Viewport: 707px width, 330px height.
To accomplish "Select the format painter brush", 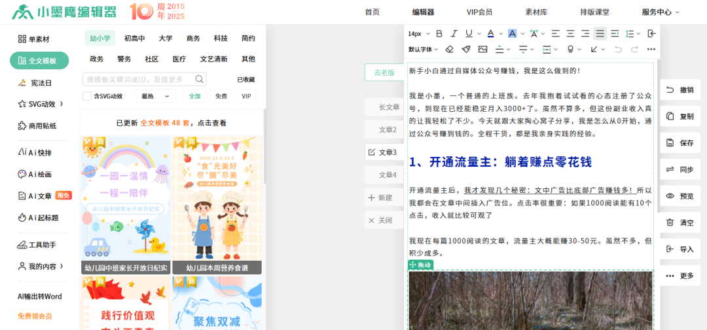I will pos(466,49).
